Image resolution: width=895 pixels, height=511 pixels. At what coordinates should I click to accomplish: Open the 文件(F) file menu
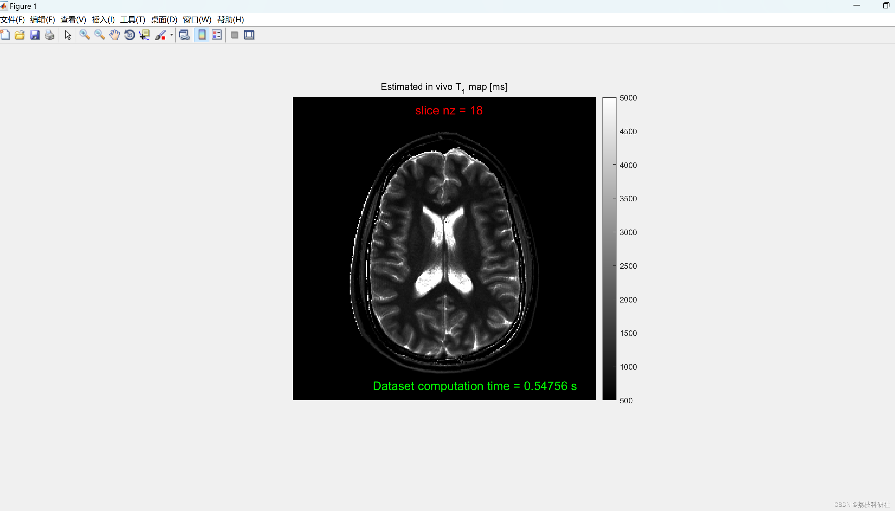tap(12, 20)
